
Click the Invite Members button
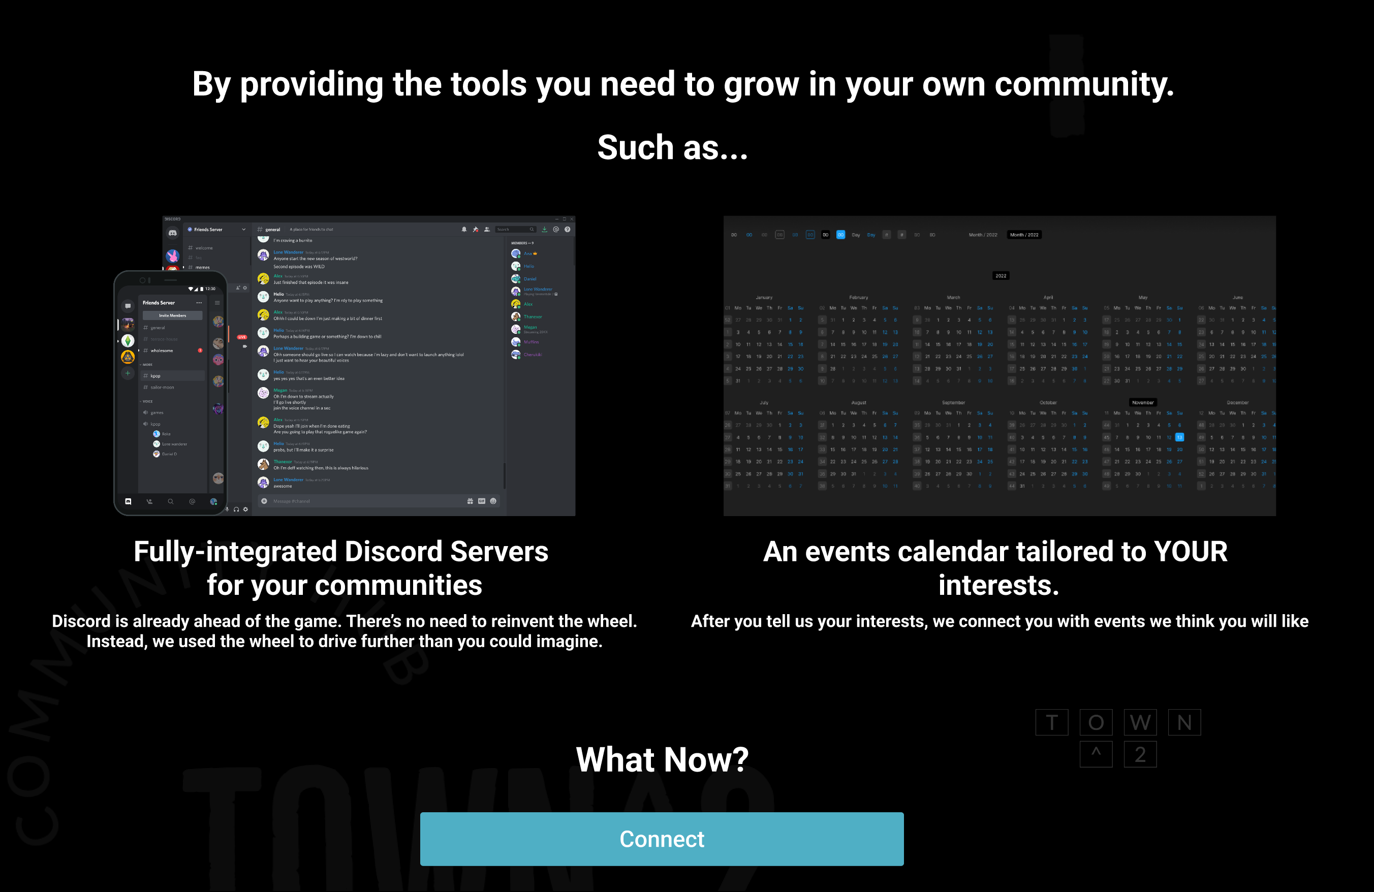point(172,315)
